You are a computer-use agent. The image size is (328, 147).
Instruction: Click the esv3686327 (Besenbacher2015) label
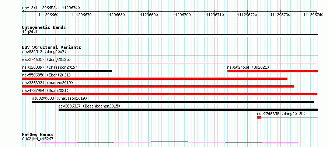point(89,106)
